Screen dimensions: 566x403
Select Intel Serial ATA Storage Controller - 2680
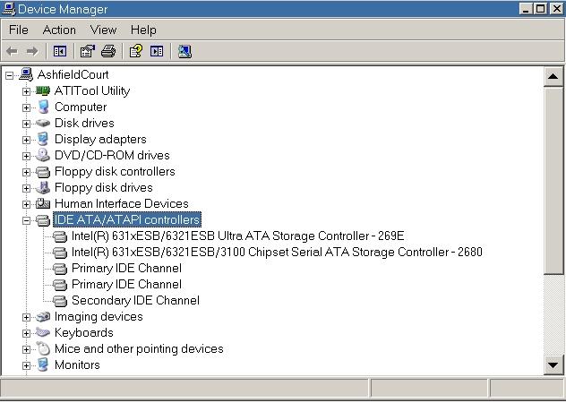click(x=277, y=252)
